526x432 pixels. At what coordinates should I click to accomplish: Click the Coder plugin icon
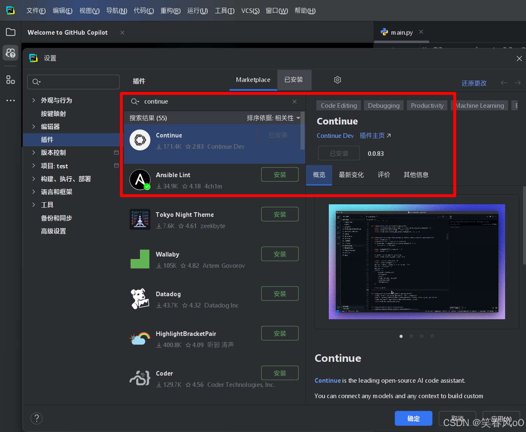coord(140,378)
